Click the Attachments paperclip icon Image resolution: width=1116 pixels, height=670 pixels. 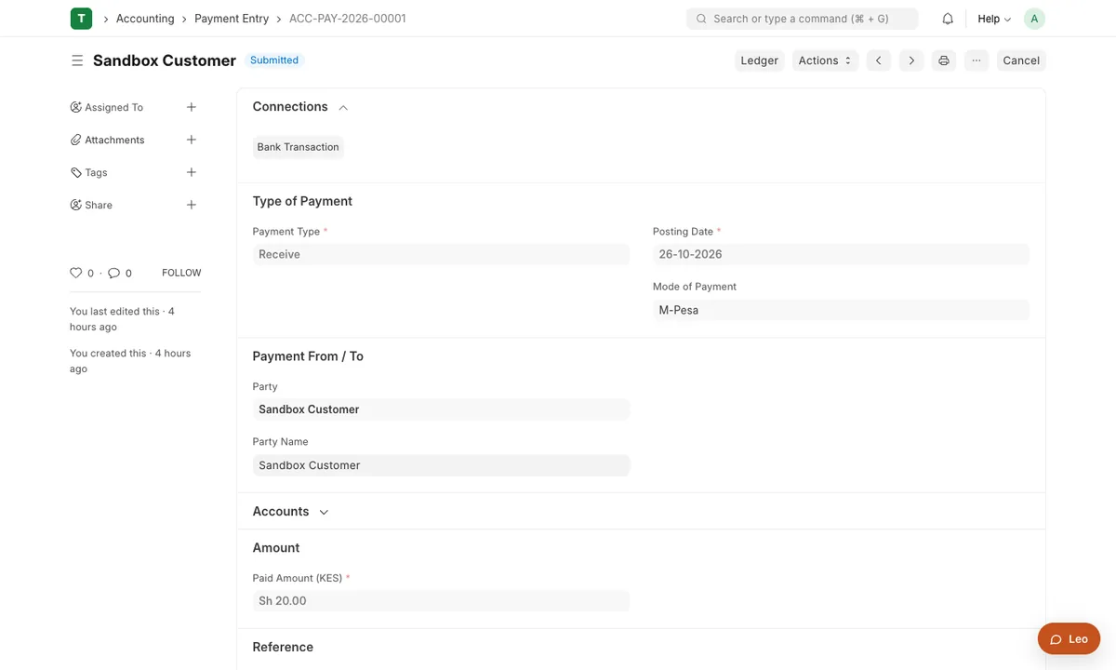click(x=76, y=140)
